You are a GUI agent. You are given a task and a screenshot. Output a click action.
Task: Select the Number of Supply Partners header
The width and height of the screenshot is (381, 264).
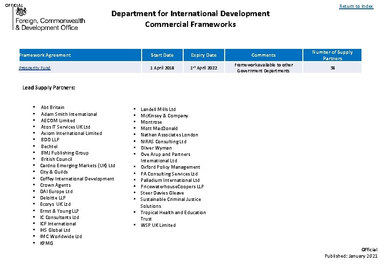pyautogui.click(x=332, y=55)
